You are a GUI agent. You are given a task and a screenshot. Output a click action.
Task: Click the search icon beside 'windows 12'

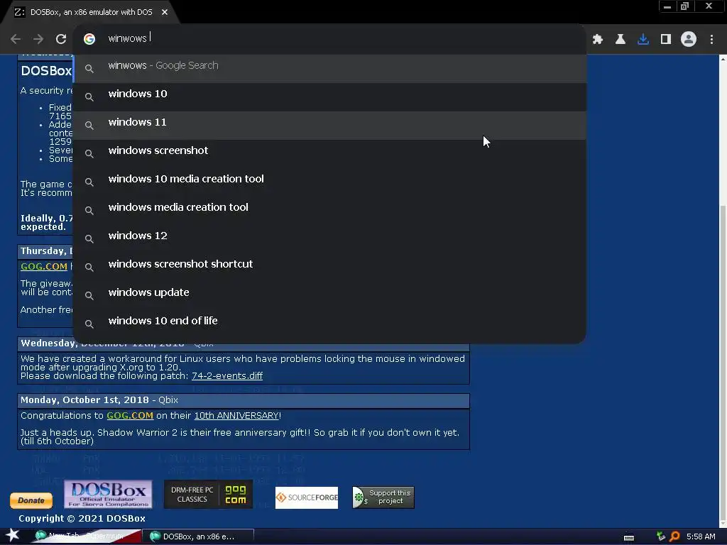[x=89, y=239]
